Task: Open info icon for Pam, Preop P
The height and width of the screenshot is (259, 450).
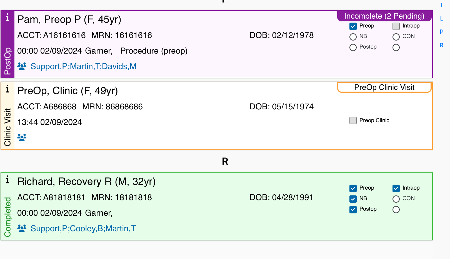Action: 7,18
